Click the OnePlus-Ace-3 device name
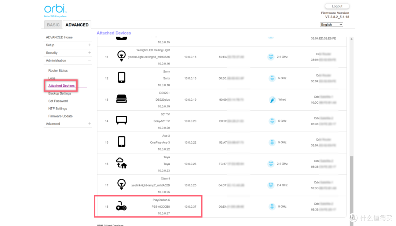 [x=160, y=142]
